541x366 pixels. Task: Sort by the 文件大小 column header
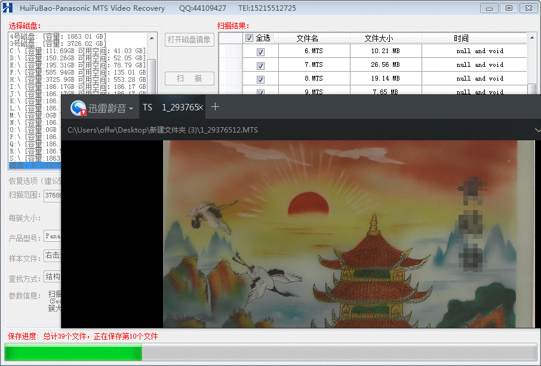coord(379,38)
